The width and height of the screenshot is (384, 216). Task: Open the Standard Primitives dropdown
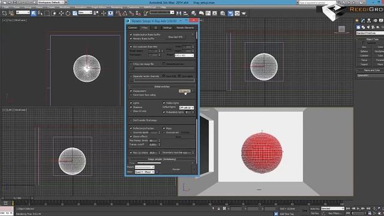370,33
